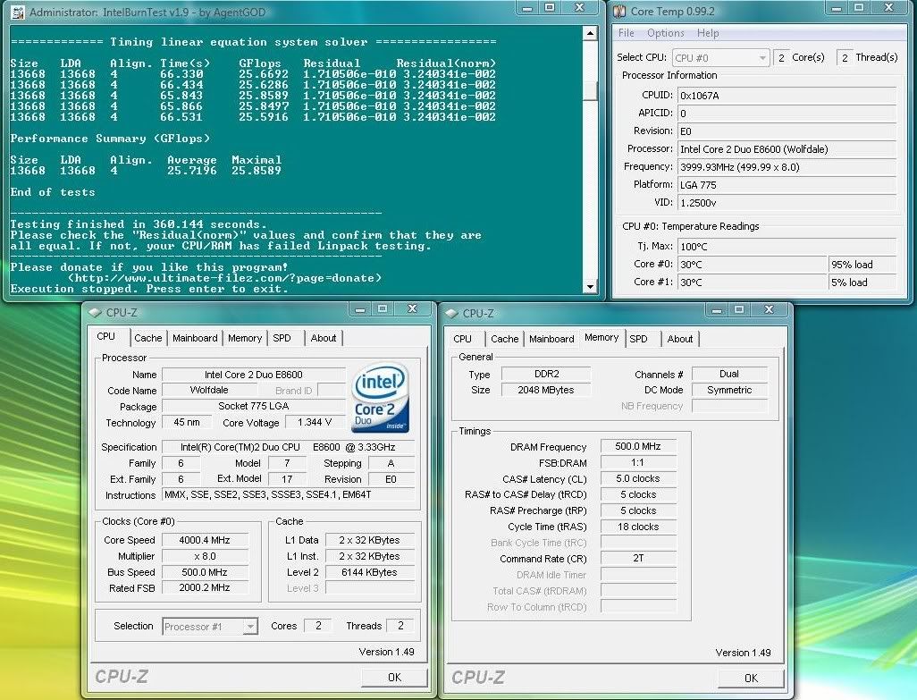Click the Core #0 95% load box
Image resolution: width=917 pixels, height=700 pixels.
click(x=862, y=265)
